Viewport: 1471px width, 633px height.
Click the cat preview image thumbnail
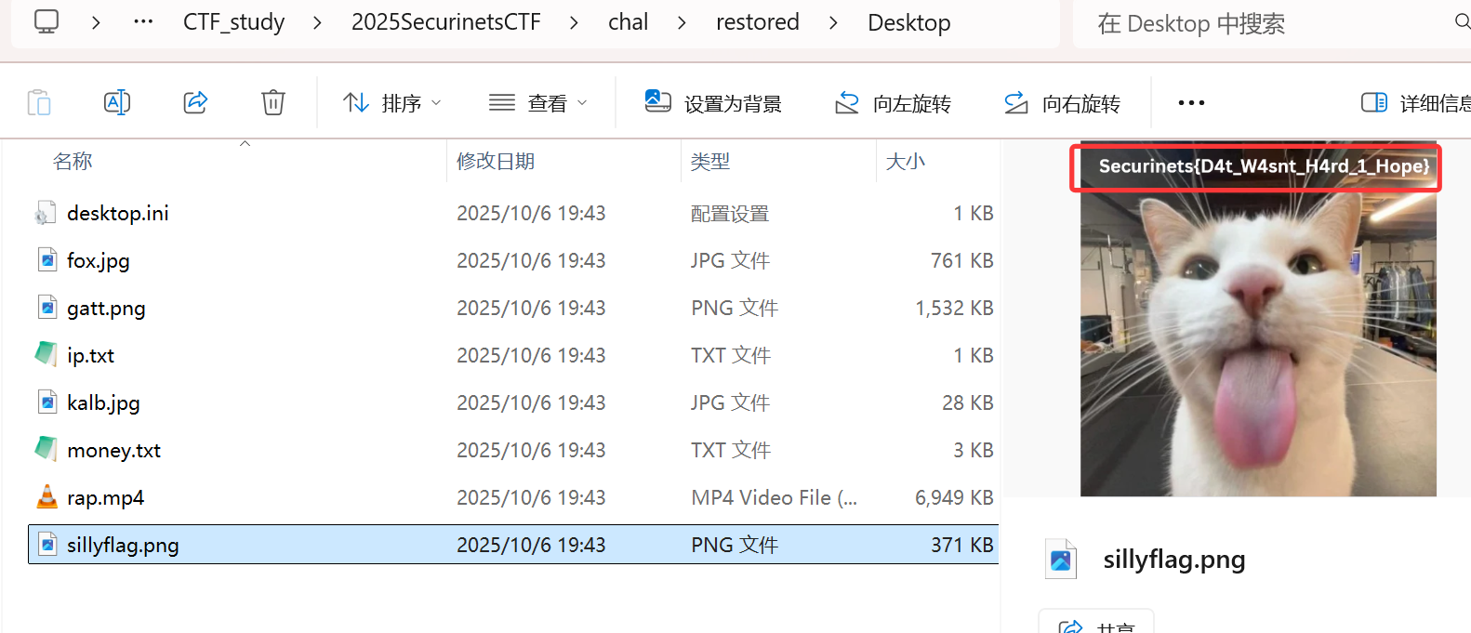[x=1258, y=321]
